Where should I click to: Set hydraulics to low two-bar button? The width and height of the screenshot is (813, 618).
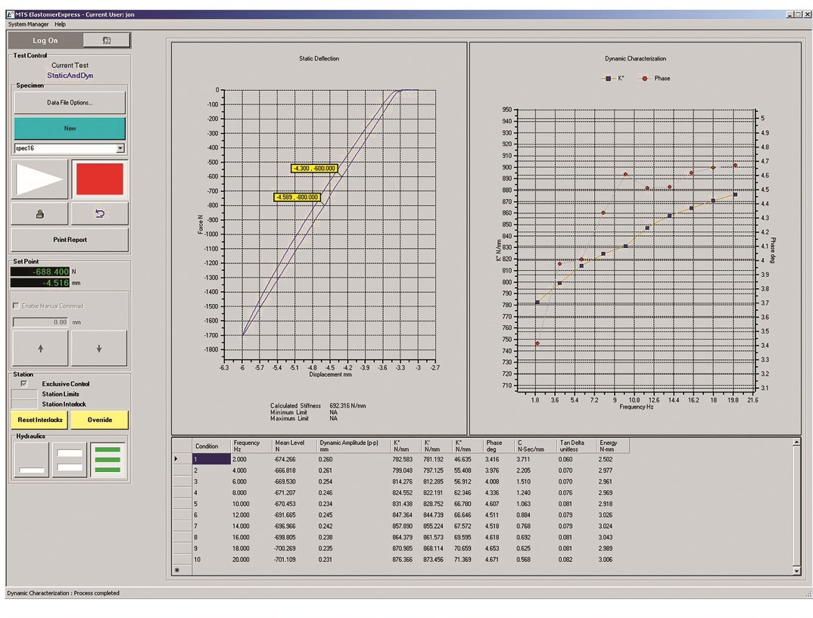70,460
